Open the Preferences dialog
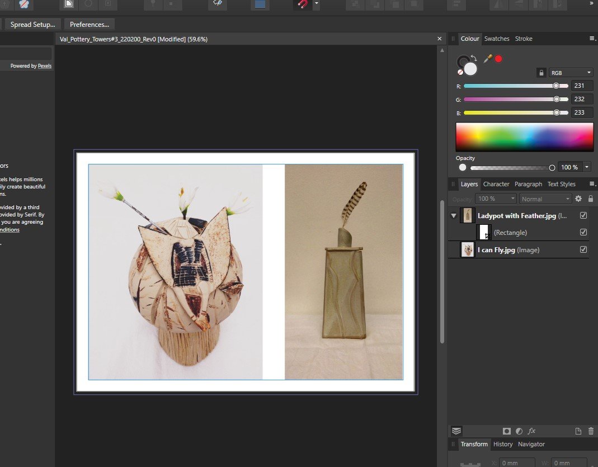The width and height of the screenshot is (598, 467). pos(89,24)
